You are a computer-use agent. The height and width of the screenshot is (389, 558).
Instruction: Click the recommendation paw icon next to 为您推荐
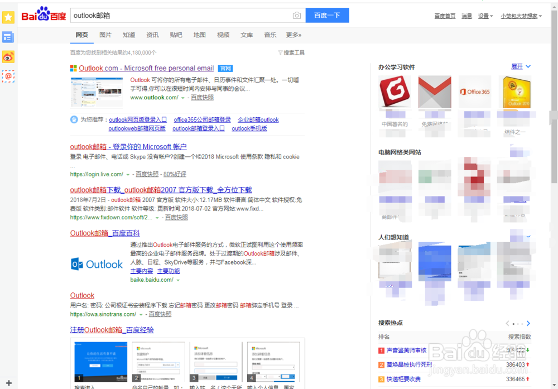[x=74, y=119]
